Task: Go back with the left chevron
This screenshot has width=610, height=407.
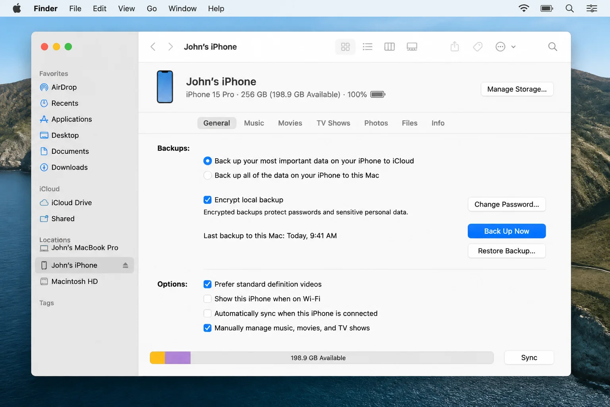Action: [153, 47]
